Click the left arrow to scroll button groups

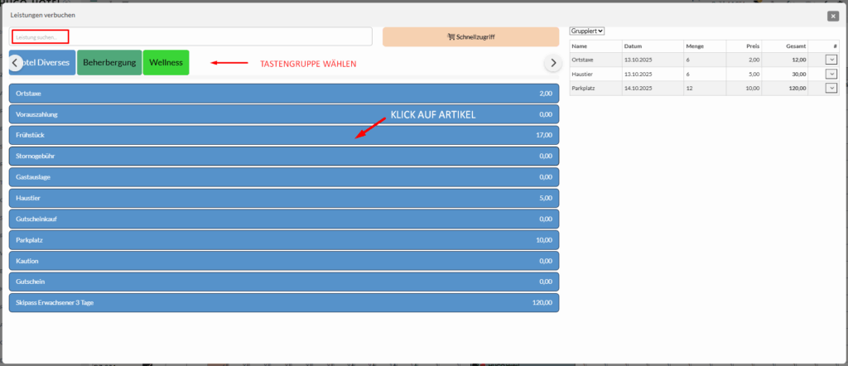(x=15, y=63)
